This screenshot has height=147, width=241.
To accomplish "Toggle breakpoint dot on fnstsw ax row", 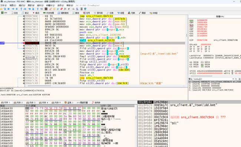I will coord(24,73).
